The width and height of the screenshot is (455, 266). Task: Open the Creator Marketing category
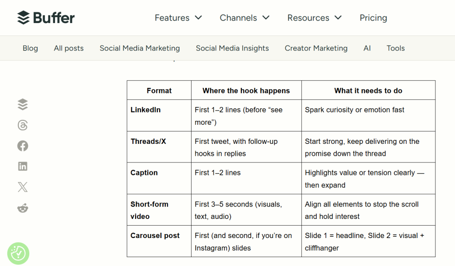click(x=316, y=48)
